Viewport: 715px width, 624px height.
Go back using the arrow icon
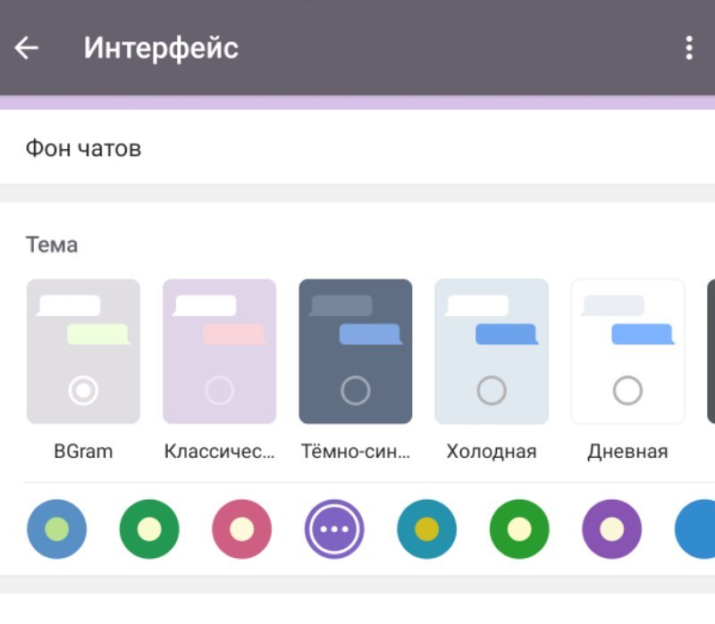pos(26,48)
